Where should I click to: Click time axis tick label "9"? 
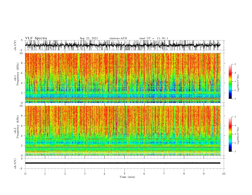(204, 174)
